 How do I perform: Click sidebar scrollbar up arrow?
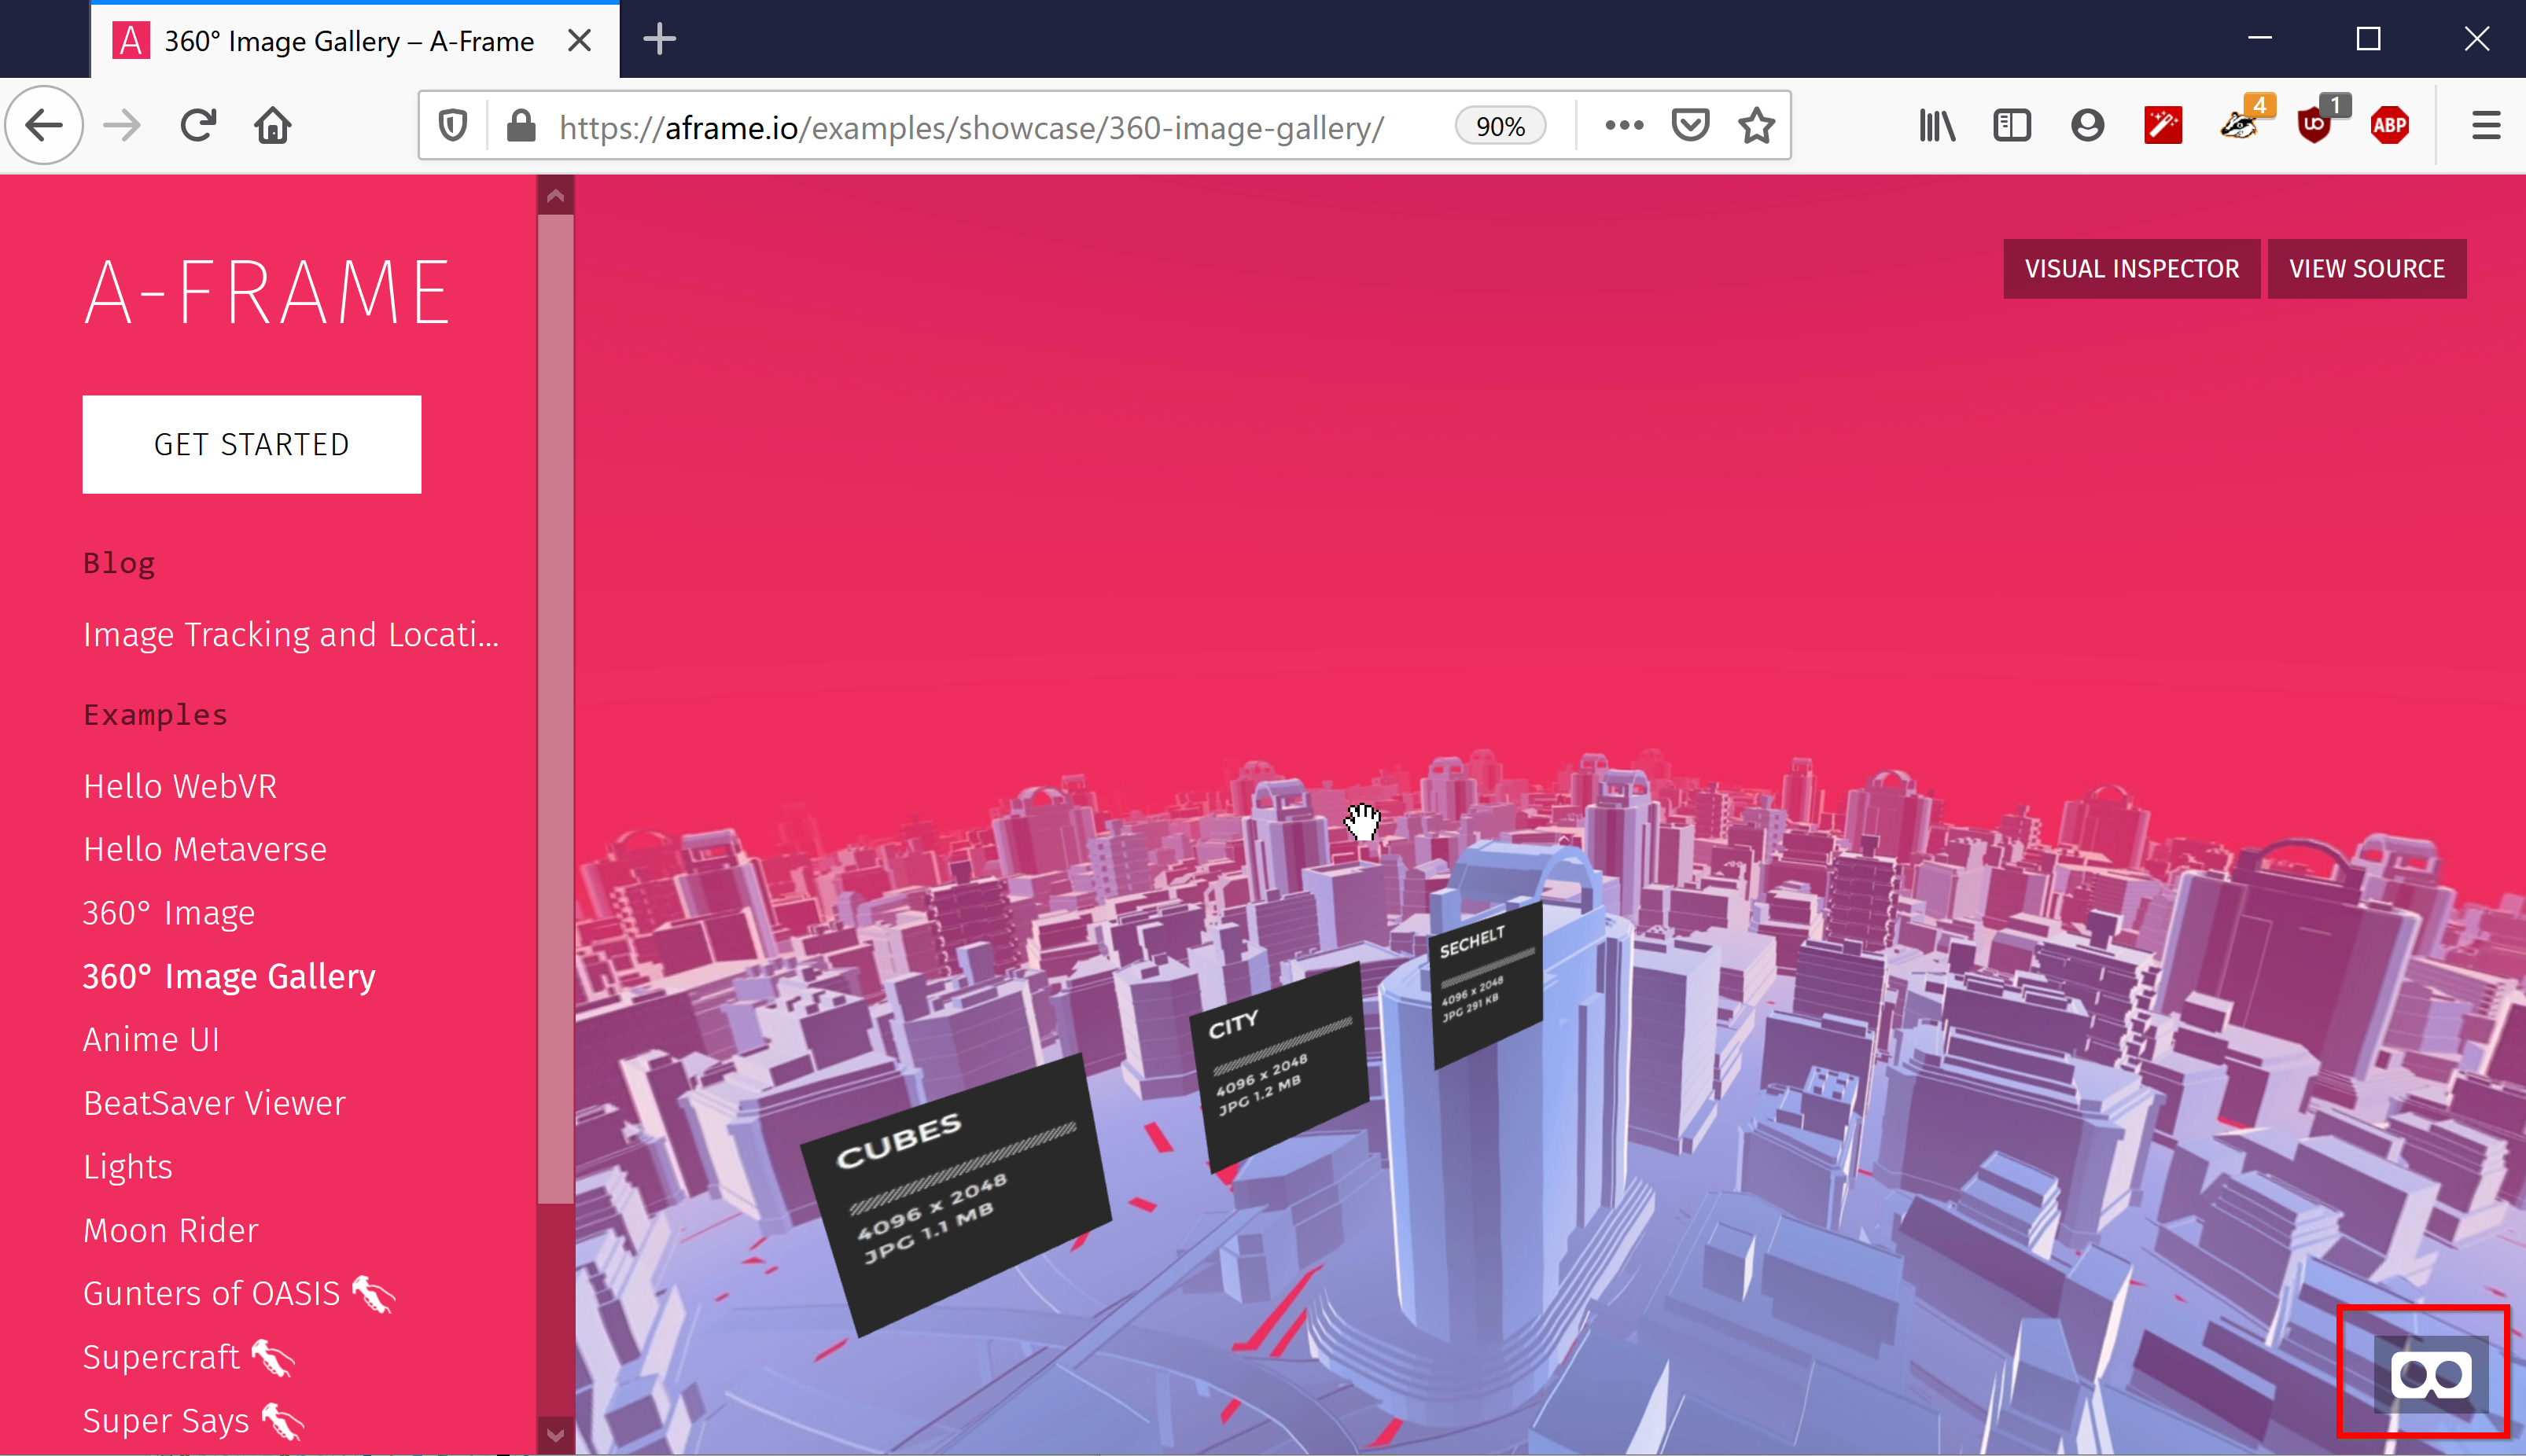point(556,196)
